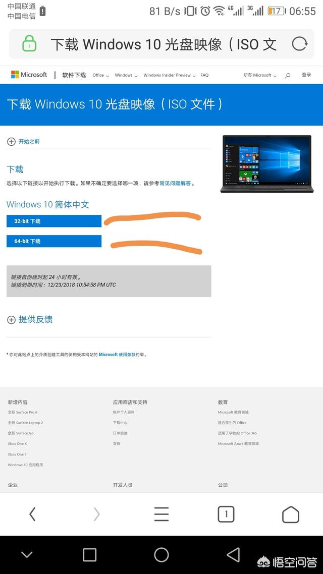The image size is (323, 574).
Task: Tap the Windows 10 简体中文 heading
Action: [x=47, y=204]
